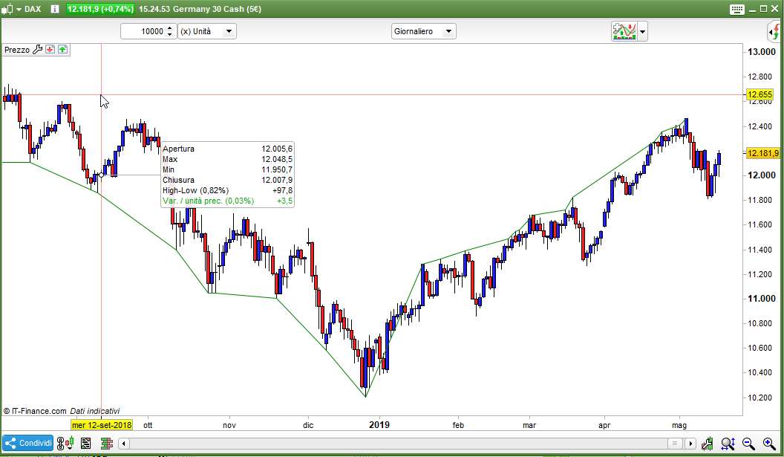This screenshot has width=784, height=457.
Task: Open the virtual keyboard icon in title bar
Action: (737, 9)
